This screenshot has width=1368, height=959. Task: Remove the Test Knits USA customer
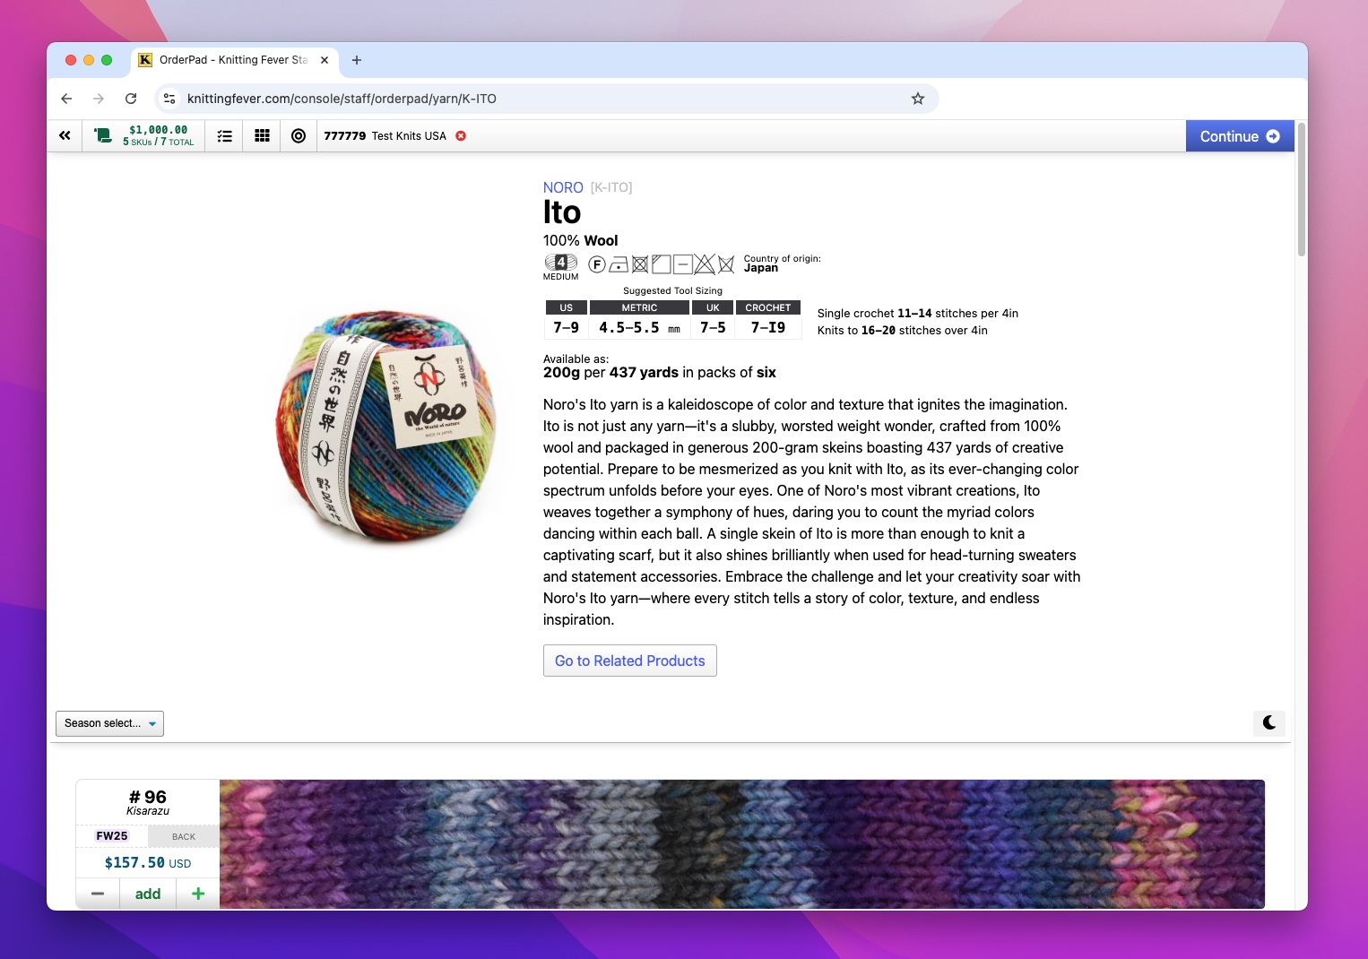click(x=461, y=136)
